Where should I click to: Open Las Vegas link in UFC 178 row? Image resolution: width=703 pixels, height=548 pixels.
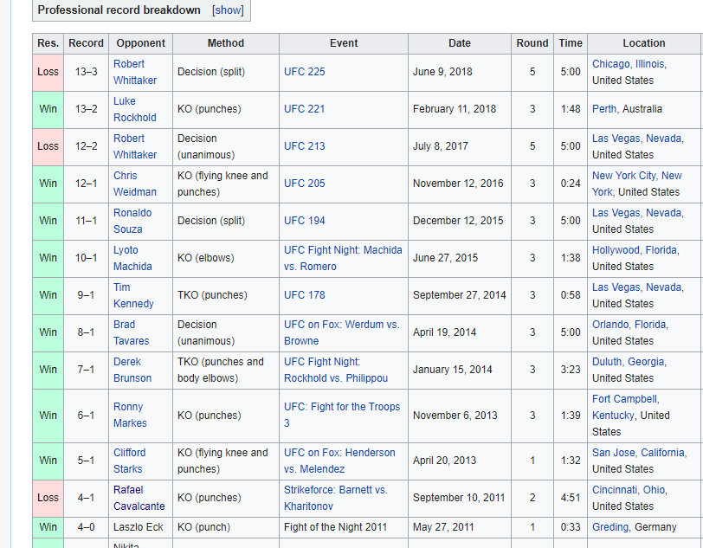coord(616,287)
